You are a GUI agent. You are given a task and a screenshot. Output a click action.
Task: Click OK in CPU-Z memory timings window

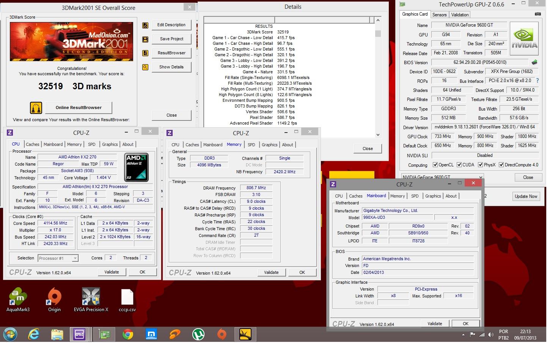click(302, 273)
